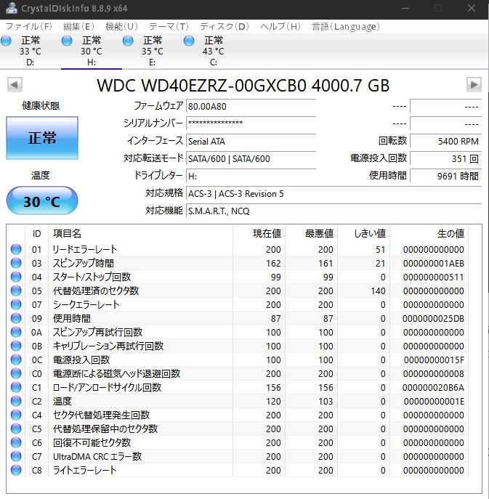Close the CrystalDiskInfo window
489x499 pixels.
click(x=472, y=8)
